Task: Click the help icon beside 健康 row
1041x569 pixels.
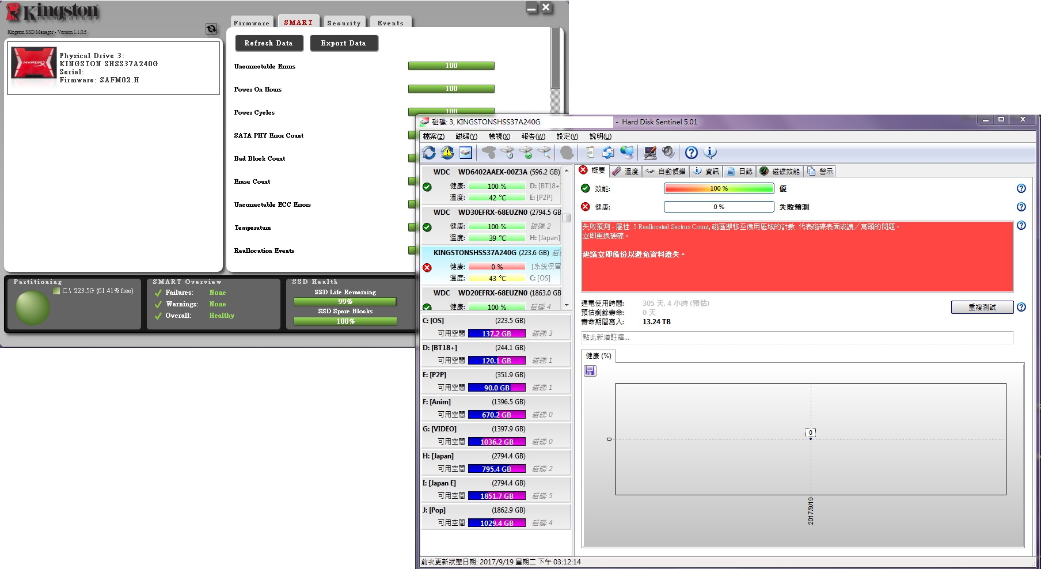Action: [x=1021, y=207]
